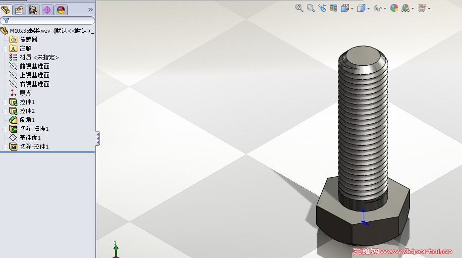462x258 pixels.
Task: Expand the manager panel with double chevron
Action: point(90,10)
